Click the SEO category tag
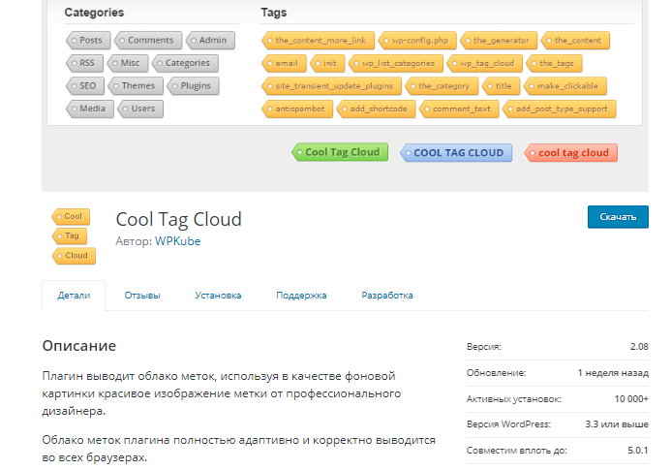 coord(85,85)
